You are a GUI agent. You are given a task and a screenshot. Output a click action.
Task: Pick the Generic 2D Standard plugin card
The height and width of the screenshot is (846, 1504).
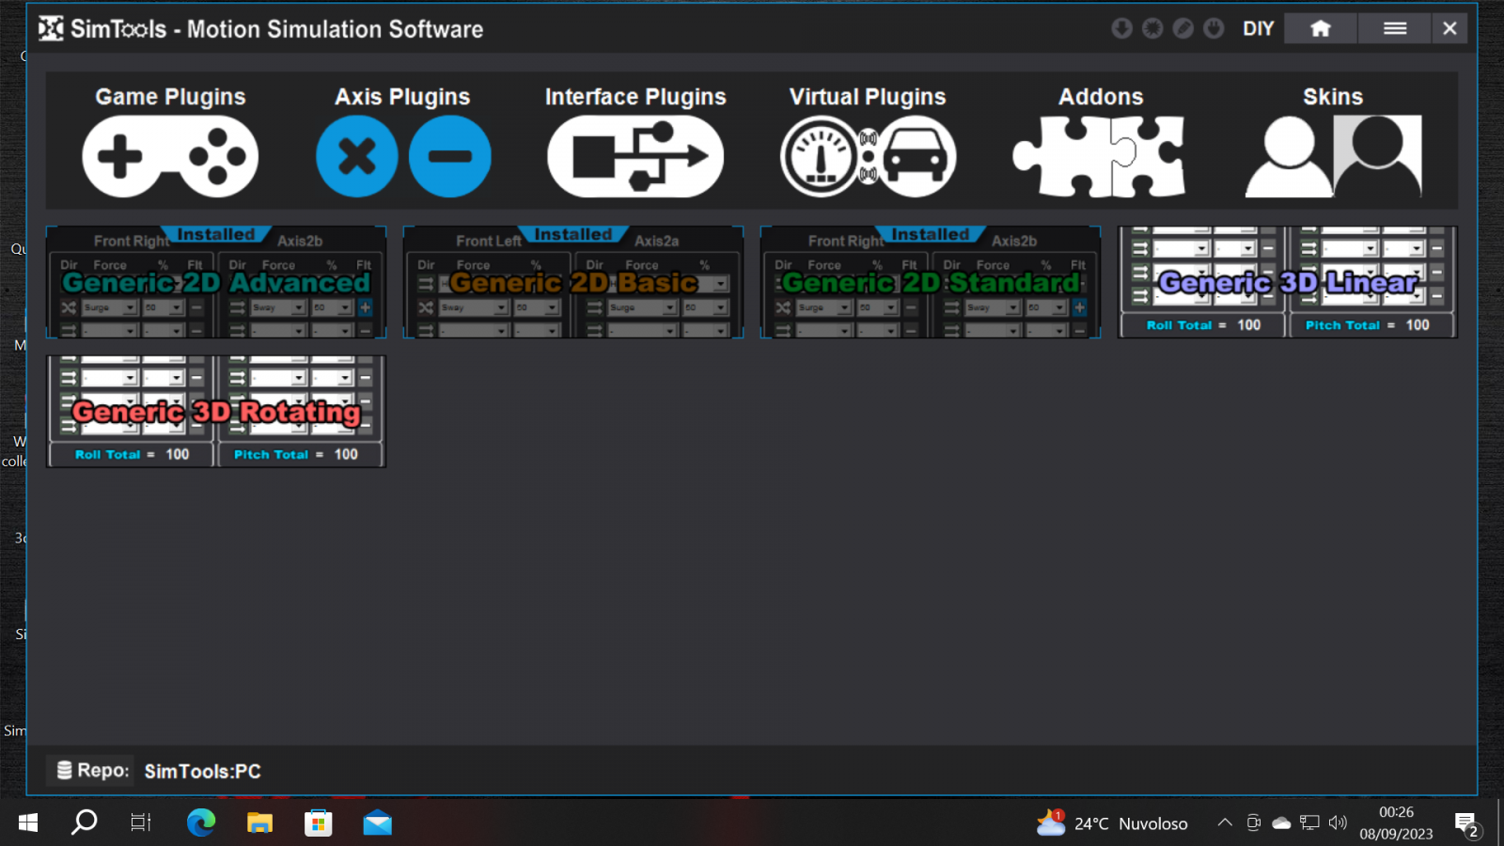click(x=931, y=282)
